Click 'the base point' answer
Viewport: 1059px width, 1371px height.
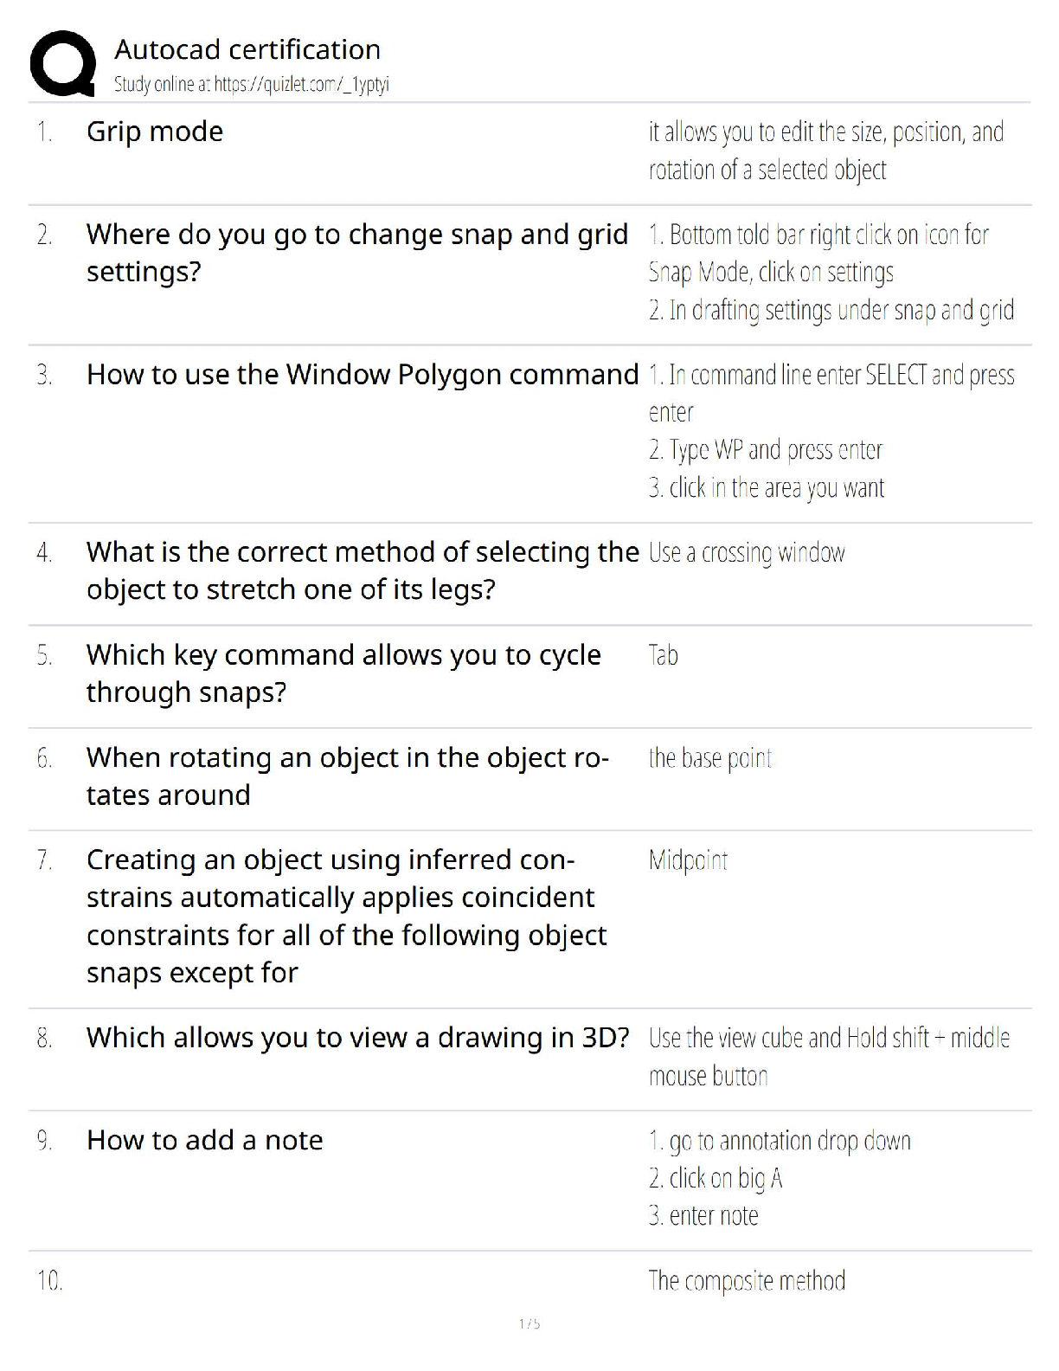pos(710,758)
